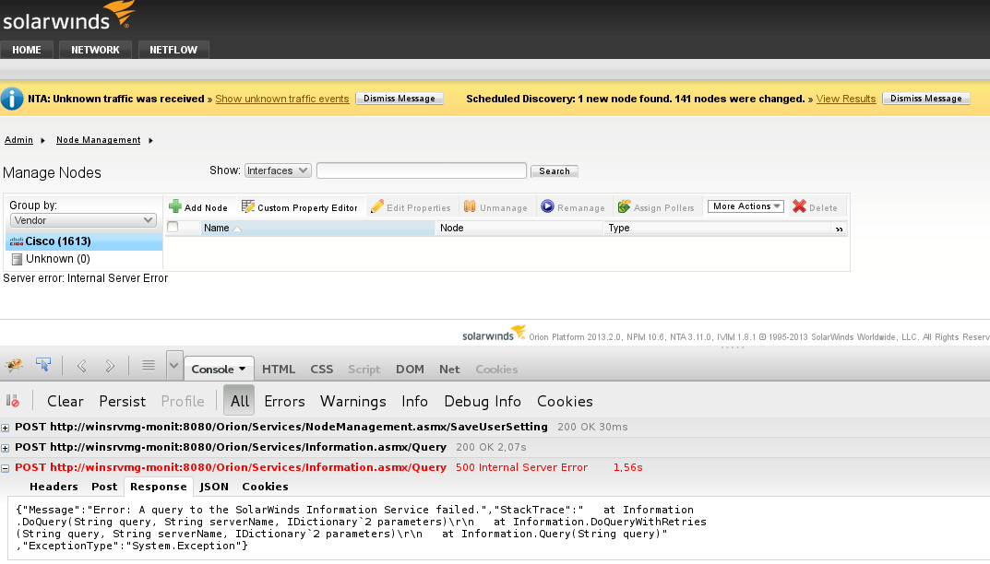Open View Results link
Screen dimensions: 990x564
click(x=845, y=99)
